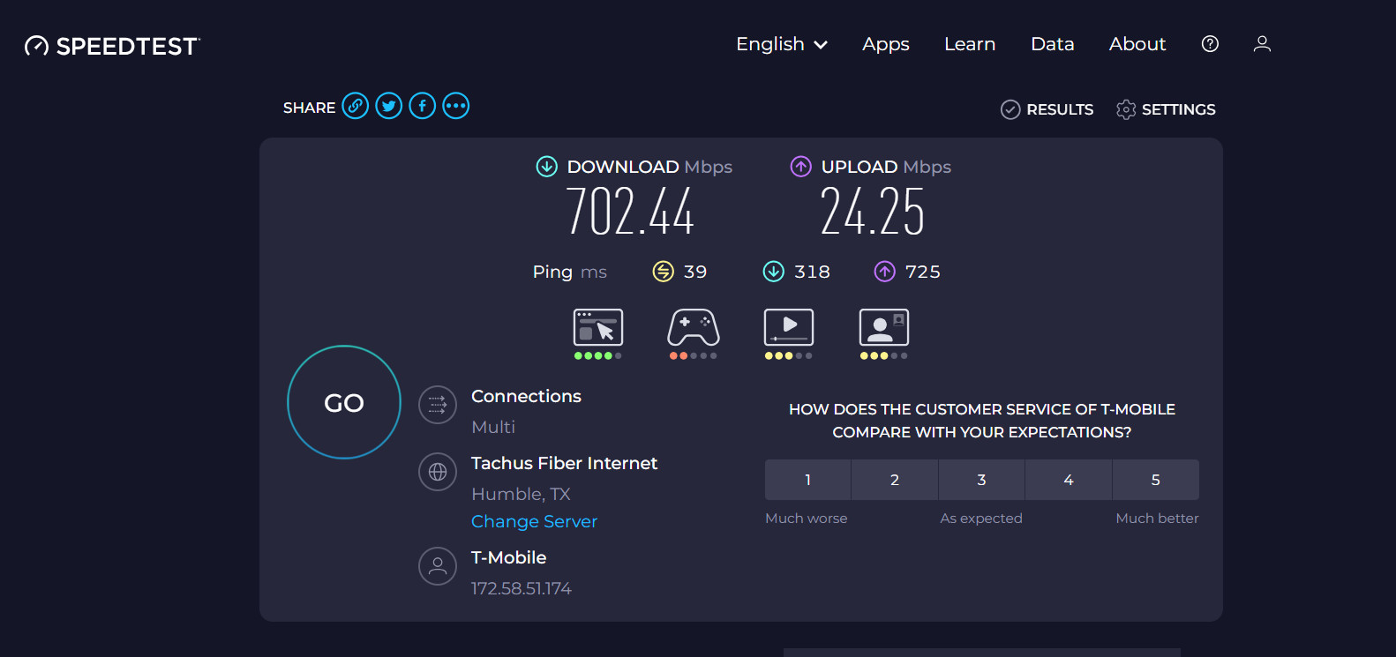The height and width of the screenshot is (657, 1396).
Task: Click the web browsing performance icon
Action: pos(598,328)
